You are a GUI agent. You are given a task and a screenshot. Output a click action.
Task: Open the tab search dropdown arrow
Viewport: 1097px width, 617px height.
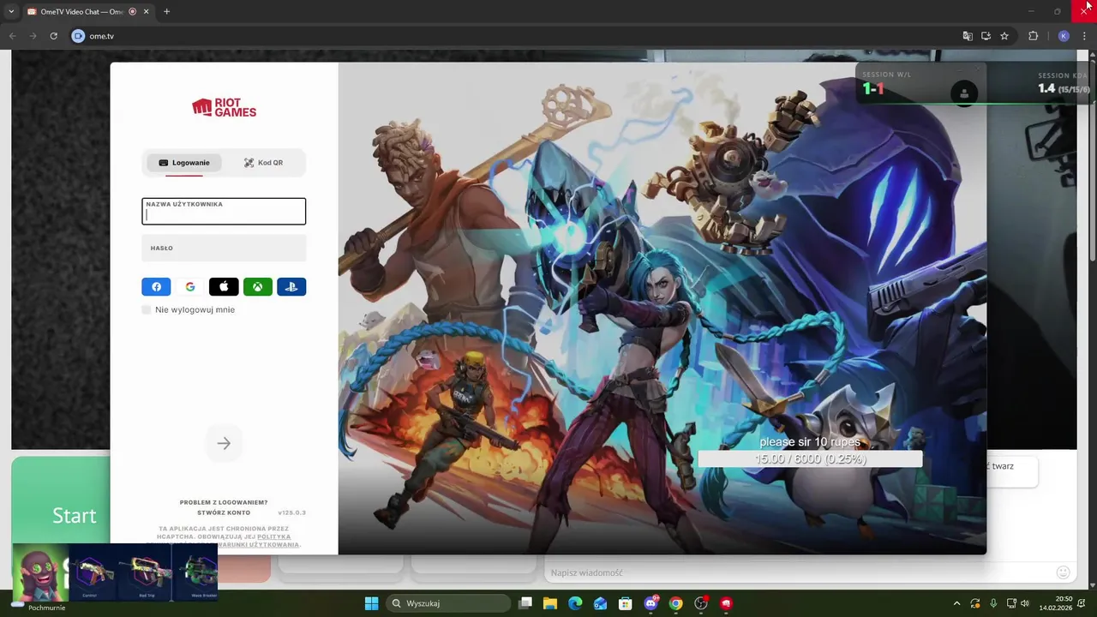point(11,11)
